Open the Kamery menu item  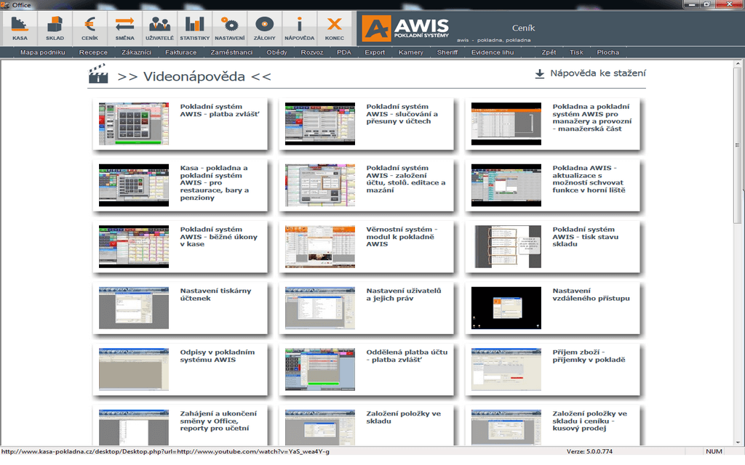(x=411, y=52)
